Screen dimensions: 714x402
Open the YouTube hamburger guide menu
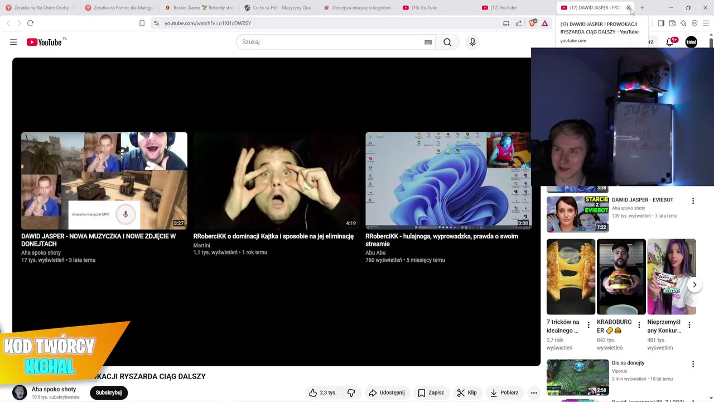(x=13, y=42)
